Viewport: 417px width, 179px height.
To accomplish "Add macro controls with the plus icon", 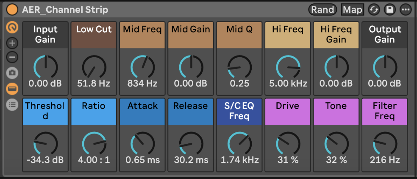I will [x=12, y=43].
